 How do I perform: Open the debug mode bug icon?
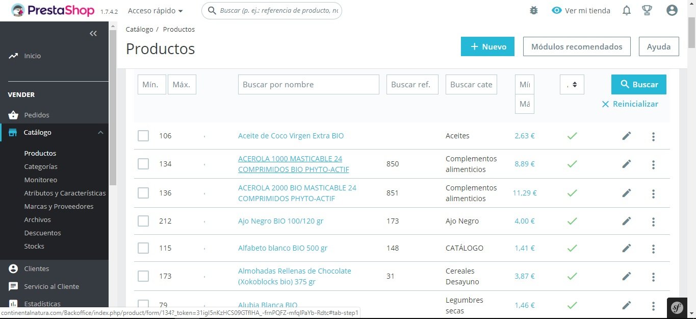(534, 10)
